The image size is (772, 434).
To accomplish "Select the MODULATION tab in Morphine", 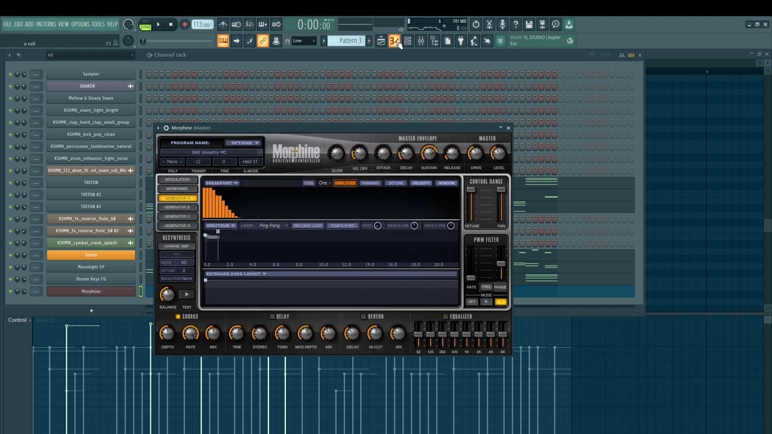I will 177,180.
